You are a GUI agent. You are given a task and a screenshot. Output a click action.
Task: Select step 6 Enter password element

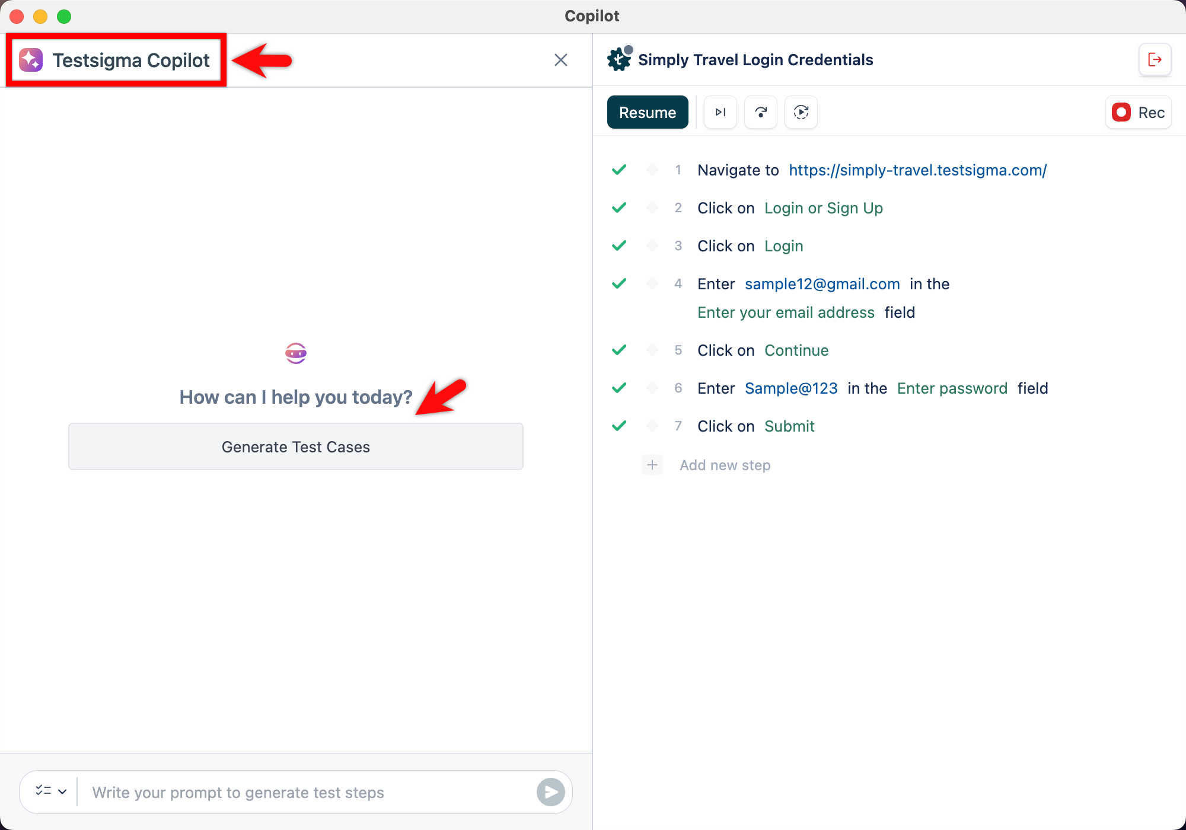tap(952, 388)
